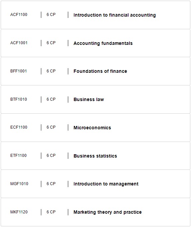Click 6 CP in the MKF1120 row
This screenshot has height=227, width=191.
point(51,212)
